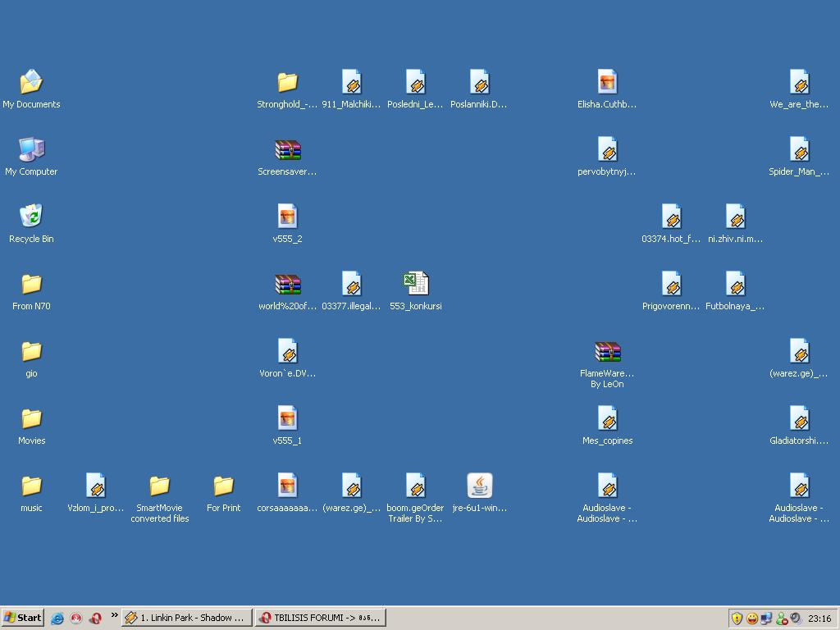Open the music folder
The image size is (840, 630).
point(31,486)
